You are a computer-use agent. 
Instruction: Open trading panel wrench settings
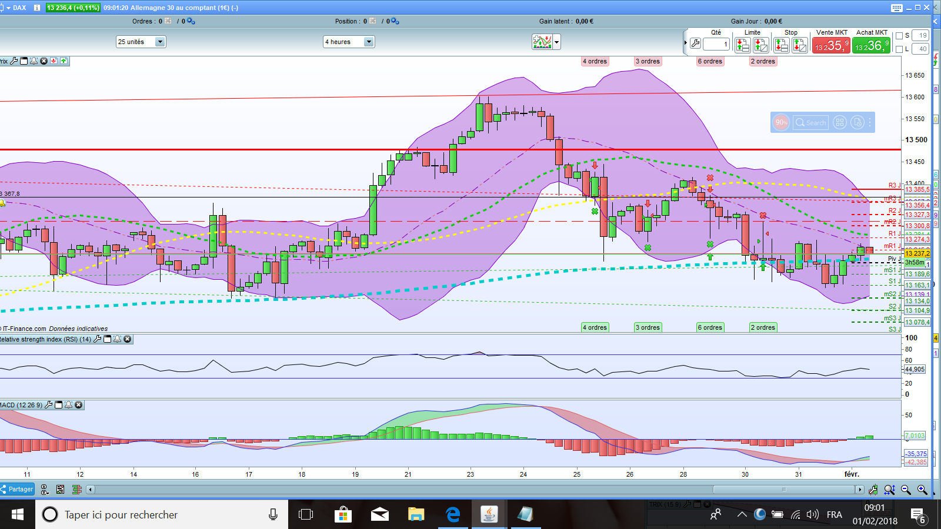[695, 44]
